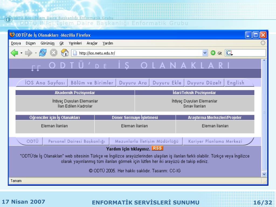Click the page icon in the address bar
276x207 pixels.
click(75, 53)
